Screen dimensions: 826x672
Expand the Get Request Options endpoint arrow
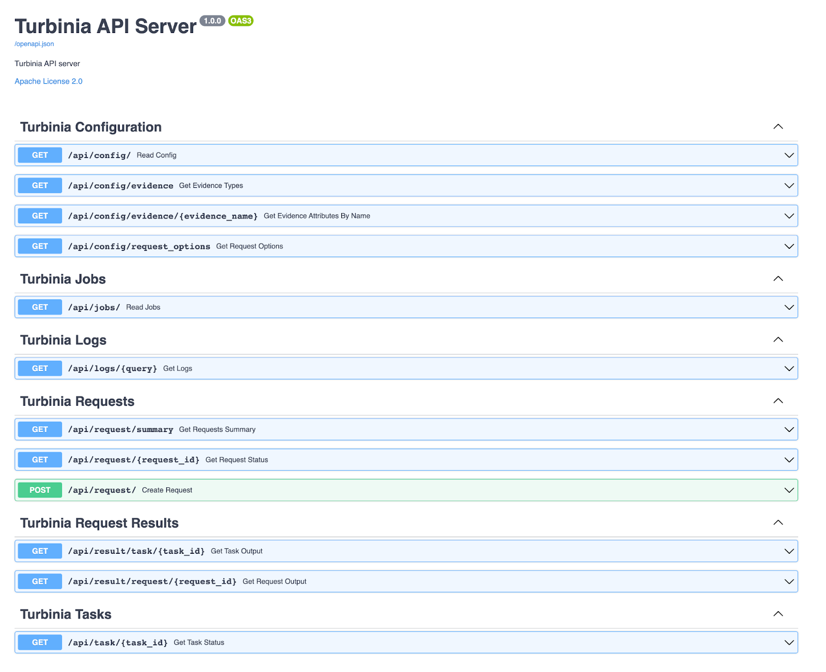[789, 247]
